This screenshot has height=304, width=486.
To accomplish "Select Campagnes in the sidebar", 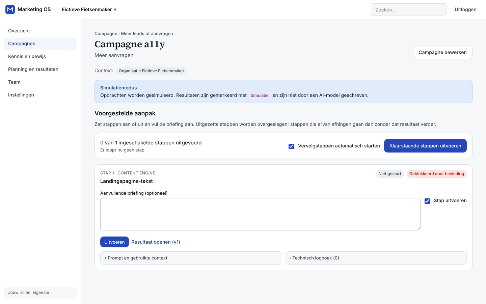I will (40, 44).
